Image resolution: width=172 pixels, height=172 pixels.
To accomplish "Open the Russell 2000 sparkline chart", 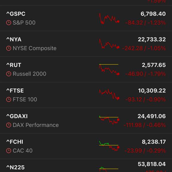I will click(109, 70).
